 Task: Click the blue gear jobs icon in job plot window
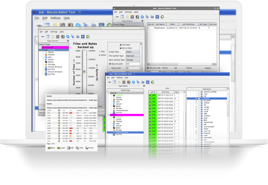[68, 37]
